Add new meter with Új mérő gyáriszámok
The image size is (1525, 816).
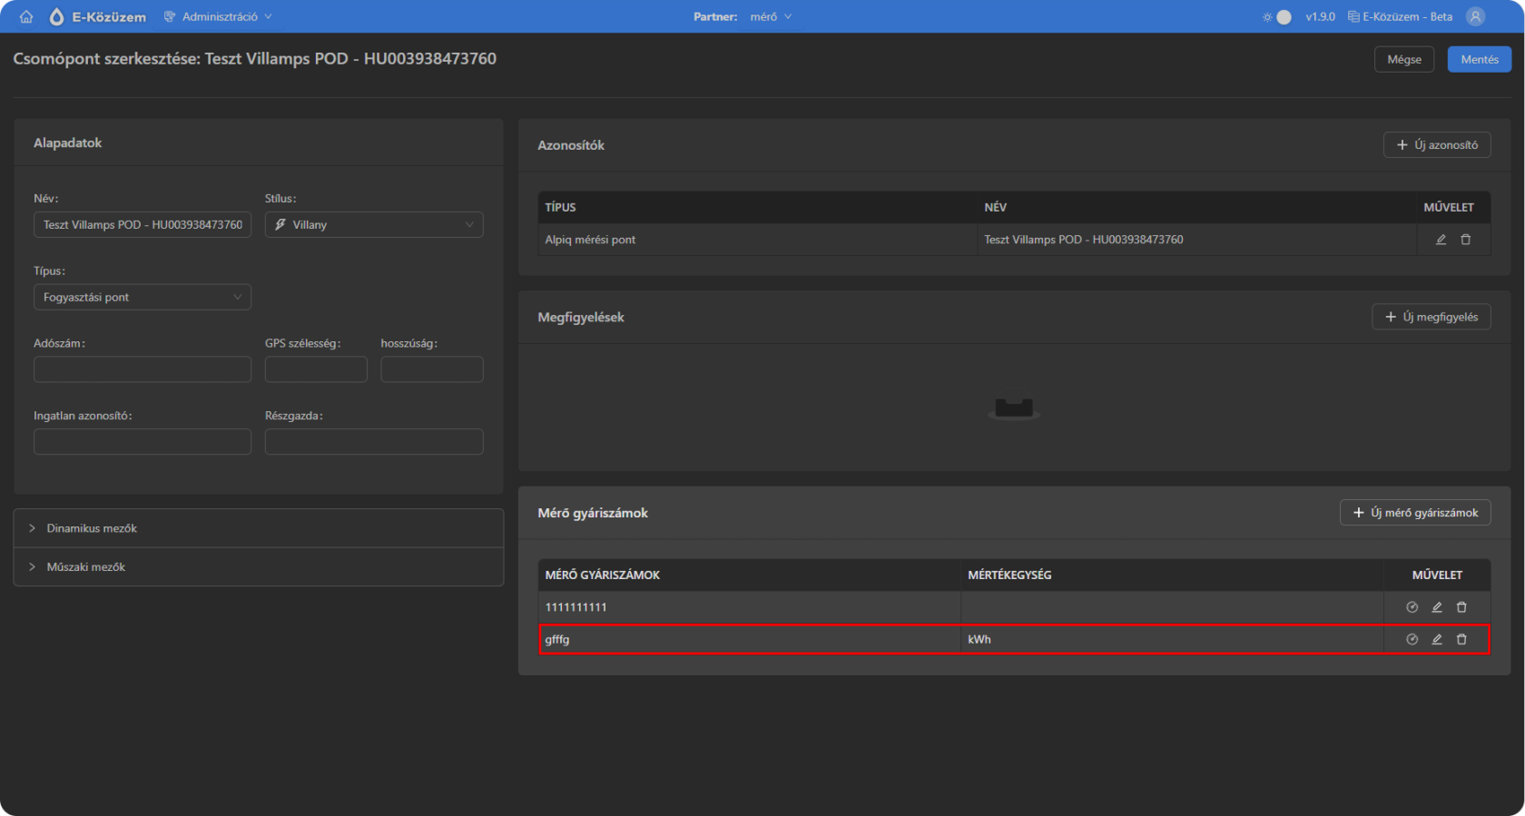pos(1415,513)
